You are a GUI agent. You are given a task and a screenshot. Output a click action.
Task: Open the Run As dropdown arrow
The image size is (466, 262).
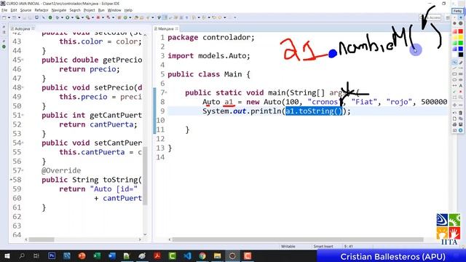(72, 17)
